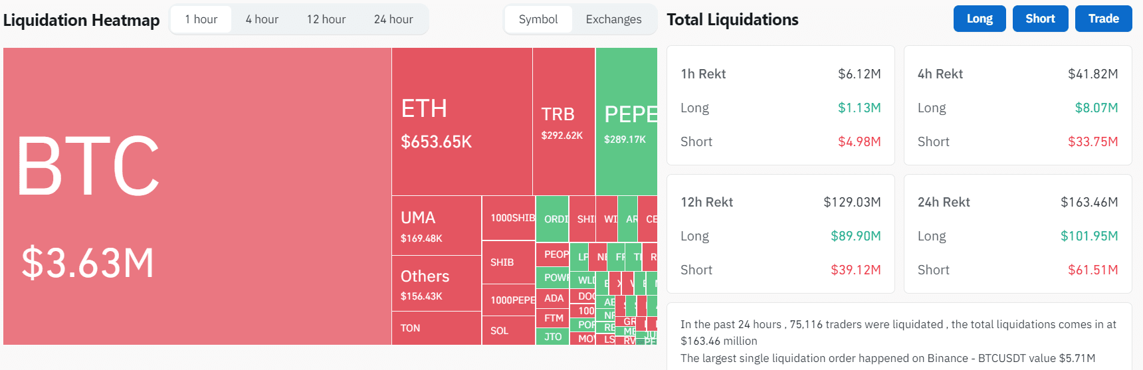Click the 1000SHIB heatmap tile
1143x370 pixels.
tap(508, 218)
